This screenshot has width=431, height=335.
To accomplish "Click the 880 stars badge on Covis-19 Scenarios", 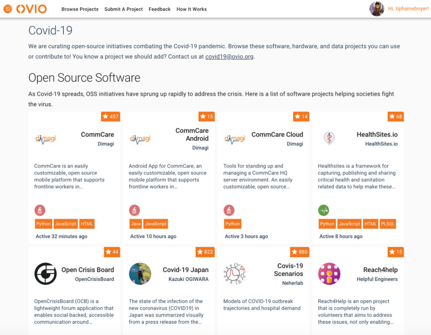I will pyautogui.click(x=300, y=252).
